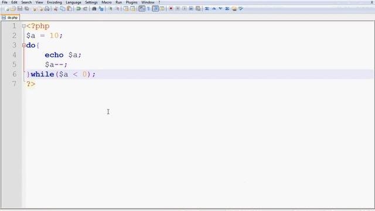375x211 pixels.
Task: Close the current file via the toolbar Close icon
Action: (x=35, y=9)
